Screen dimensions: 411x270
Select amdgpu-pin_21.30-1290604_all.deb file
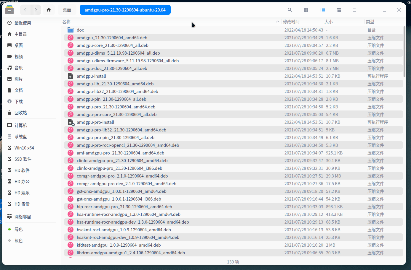pos(234,99)
